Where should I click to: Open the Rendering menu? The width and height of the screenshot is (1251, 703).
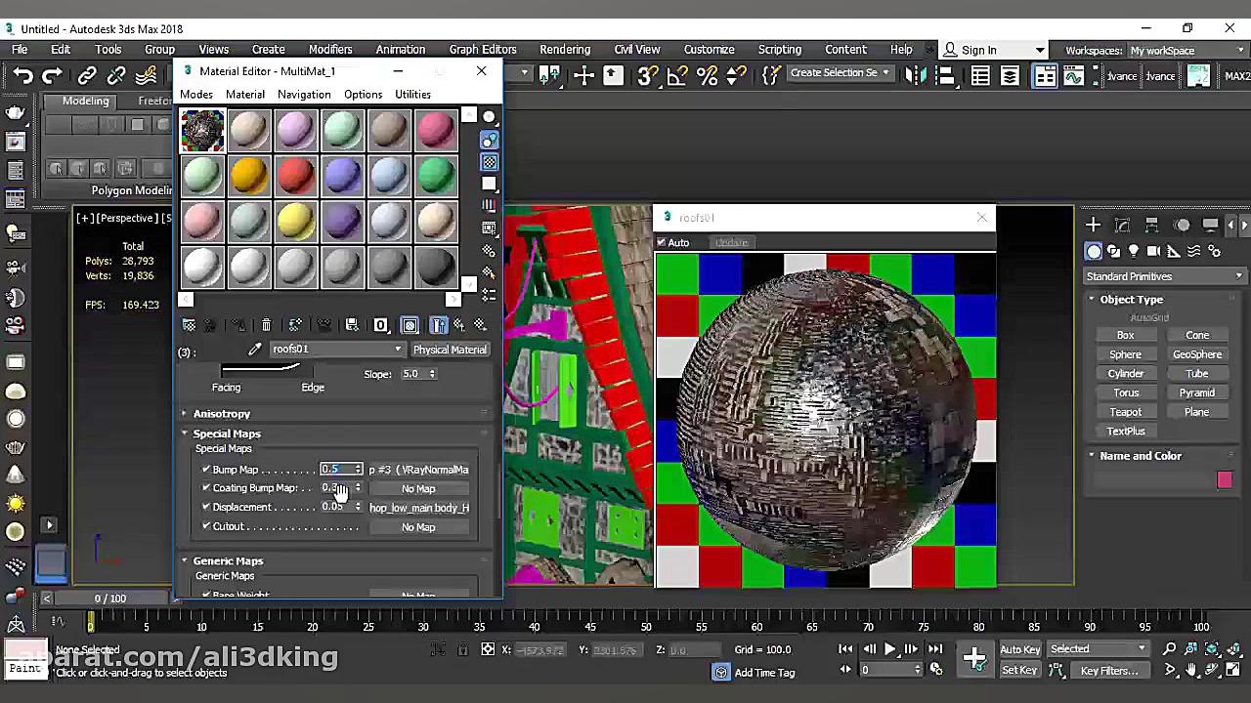pos(564,50)
